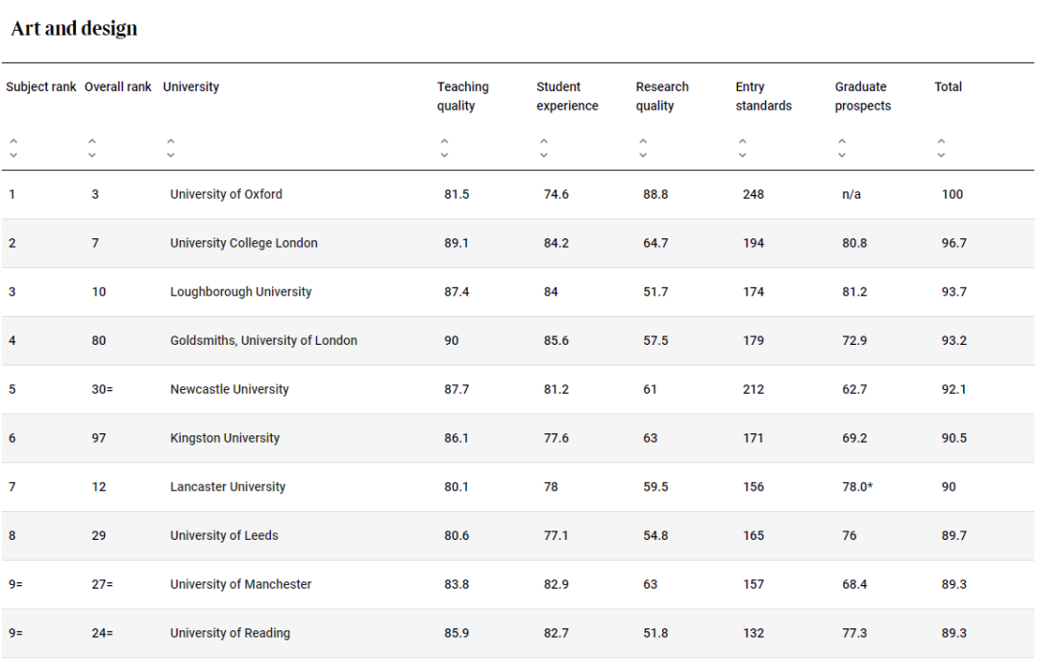Screen dimensions: 1038x660
Task: Sort ascending by Student experience arrow
Action: [x=544, y=142]
